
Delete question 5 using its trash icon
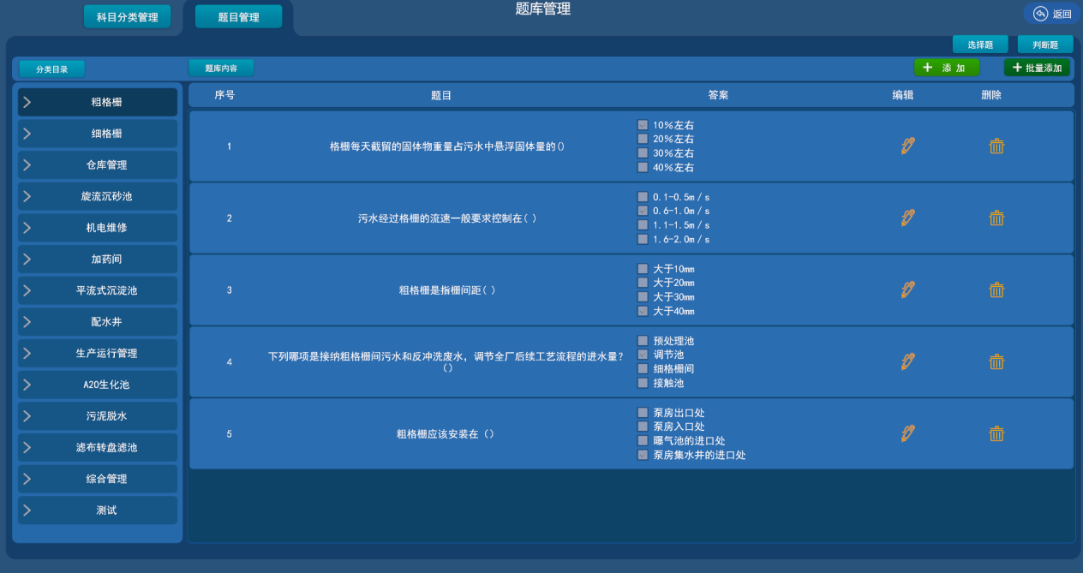pos(996,433)
